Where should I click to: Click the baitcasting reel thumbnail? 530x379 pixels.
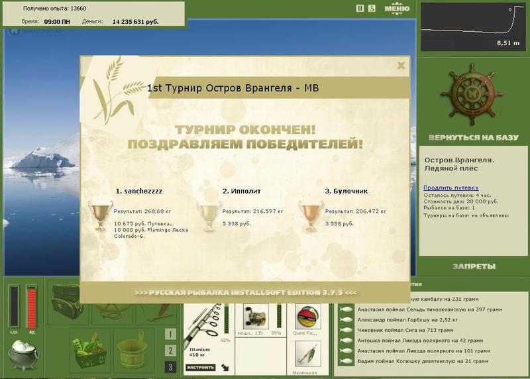256,317
